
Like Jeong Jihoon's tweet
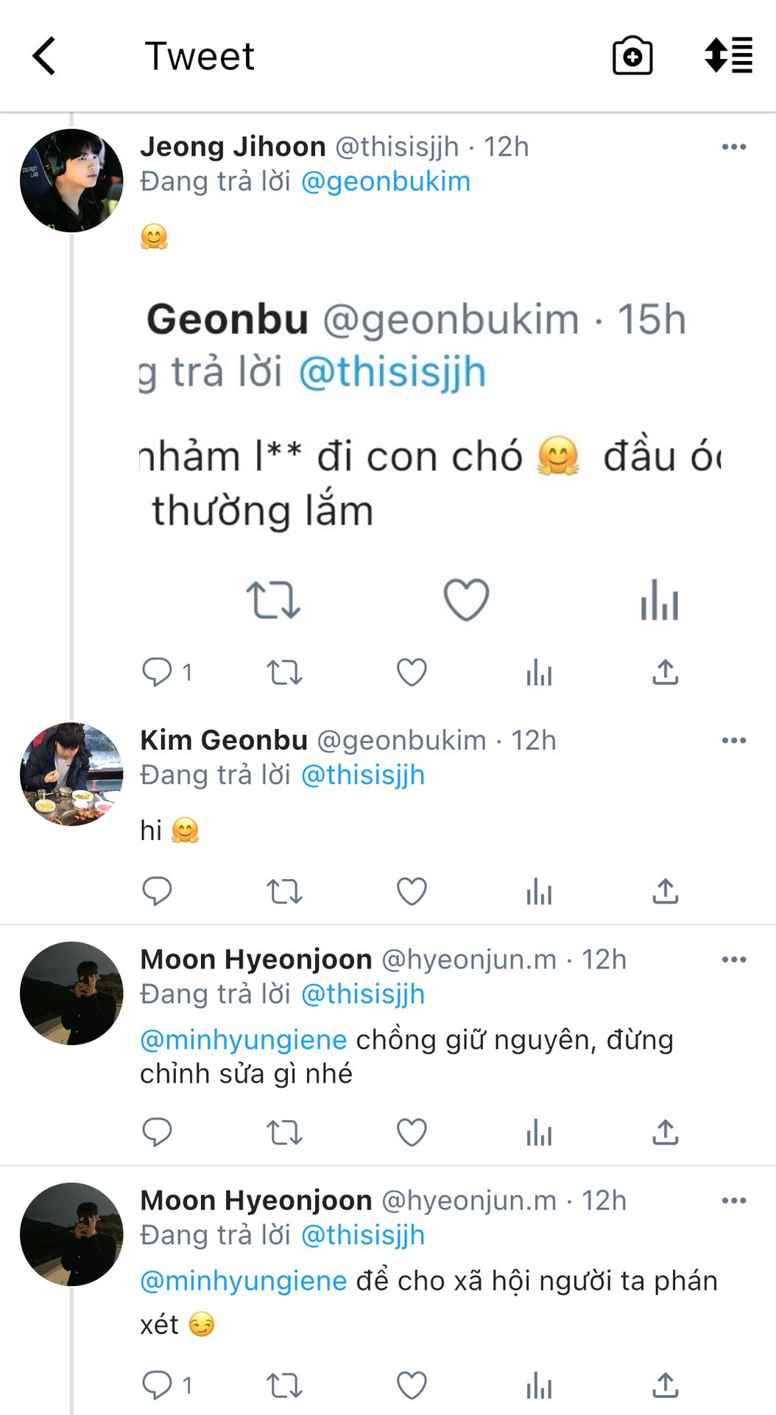(x=412, y=672)
